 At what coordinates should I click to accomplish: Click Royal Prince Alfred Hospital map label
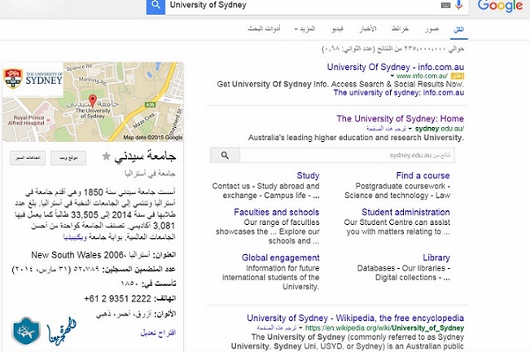pyautogui.click(x=26, y=120)
